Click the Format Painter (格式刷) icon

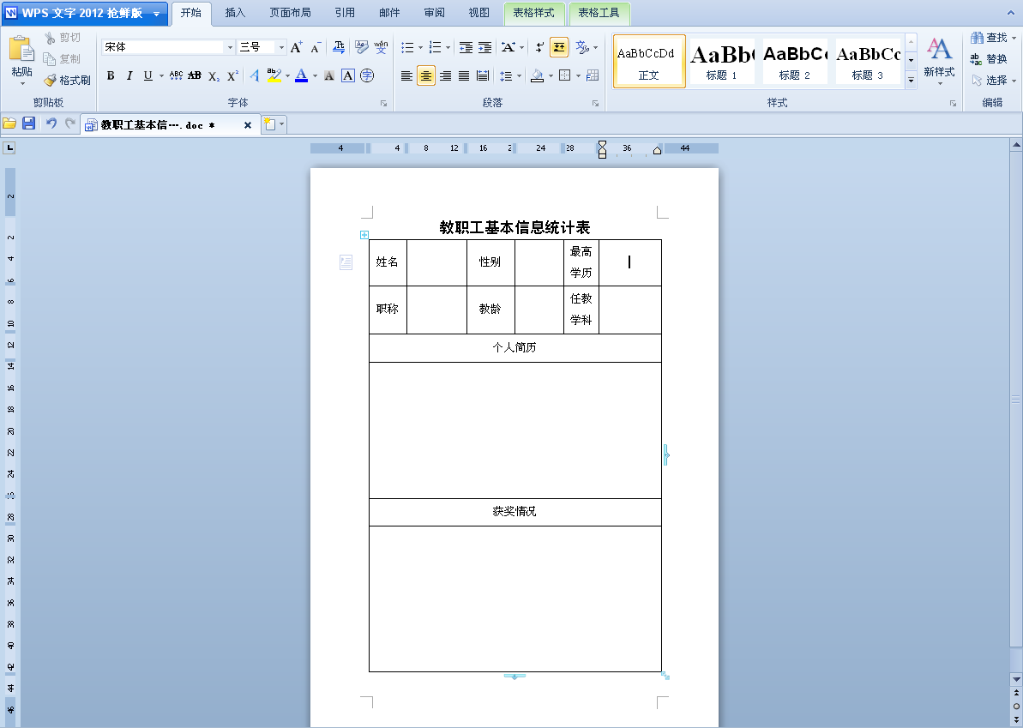pos(68,80)
